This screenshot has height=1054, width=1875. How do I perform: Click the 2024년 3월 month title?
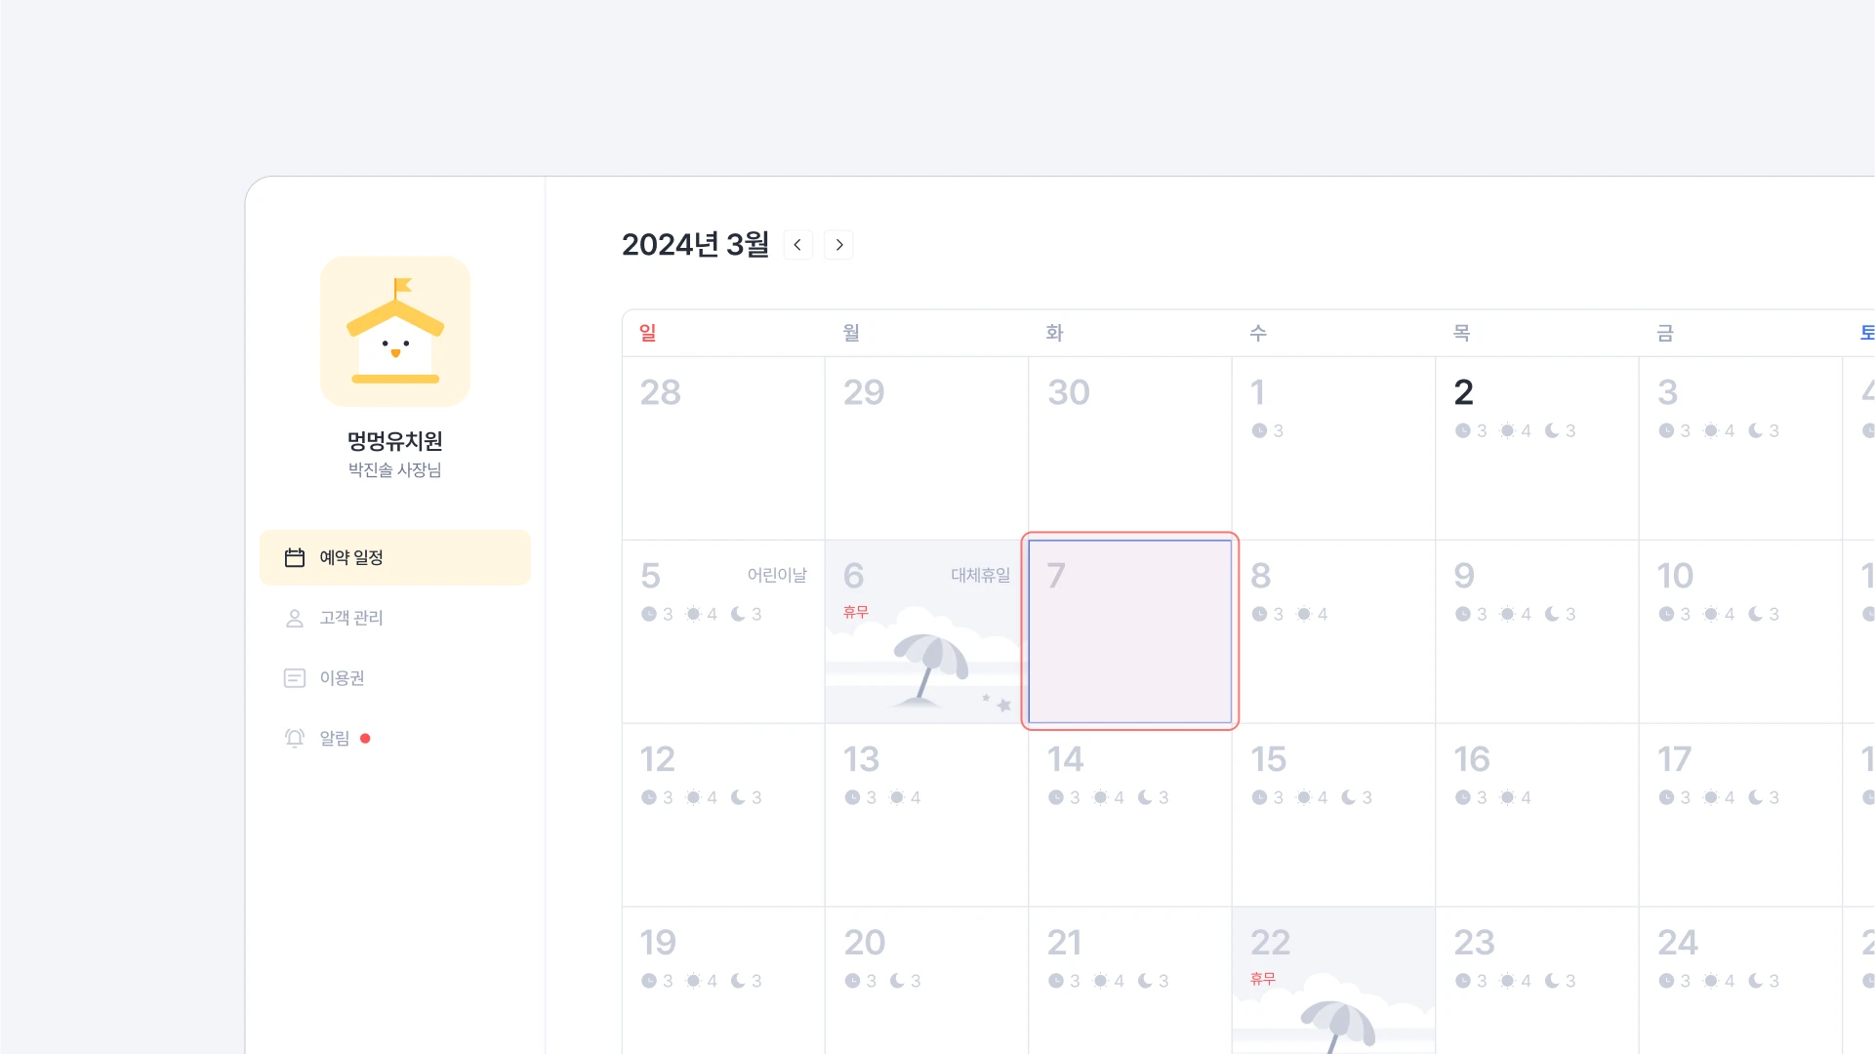click(x=695, y=245)
